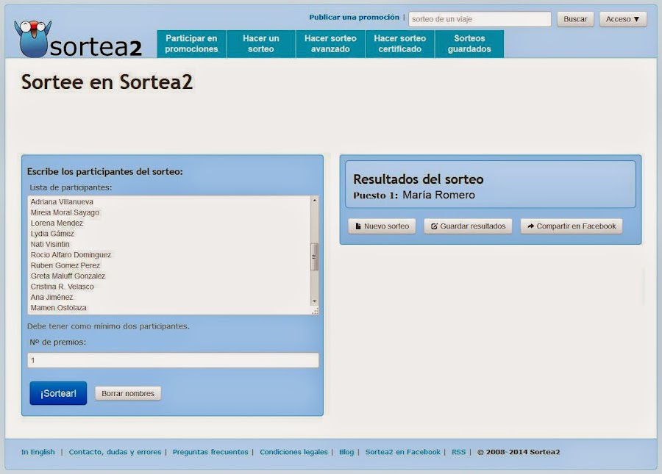Viewport: 662px width, 474px height.
Task: Go to Hacer un sorteo tab
Action: (x=261, y=44)
